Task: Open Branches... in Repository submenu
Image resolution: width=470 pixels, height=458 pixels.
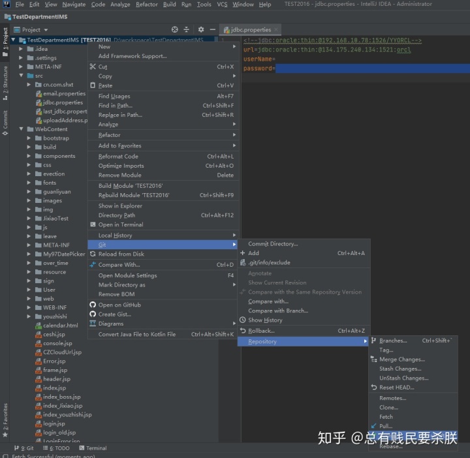Action: [x=413, y=341]
